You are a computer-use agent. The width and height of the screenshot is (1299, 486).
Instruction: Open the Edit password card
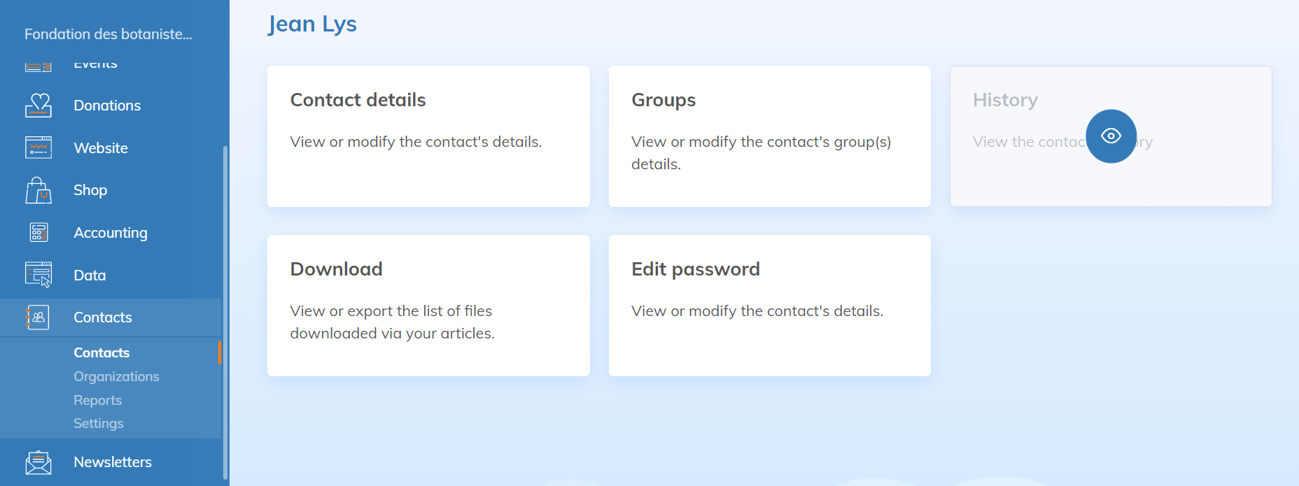(x=769, y=306)
